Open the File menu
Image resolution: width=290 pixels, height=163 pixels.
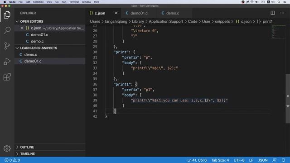[20, 2]
